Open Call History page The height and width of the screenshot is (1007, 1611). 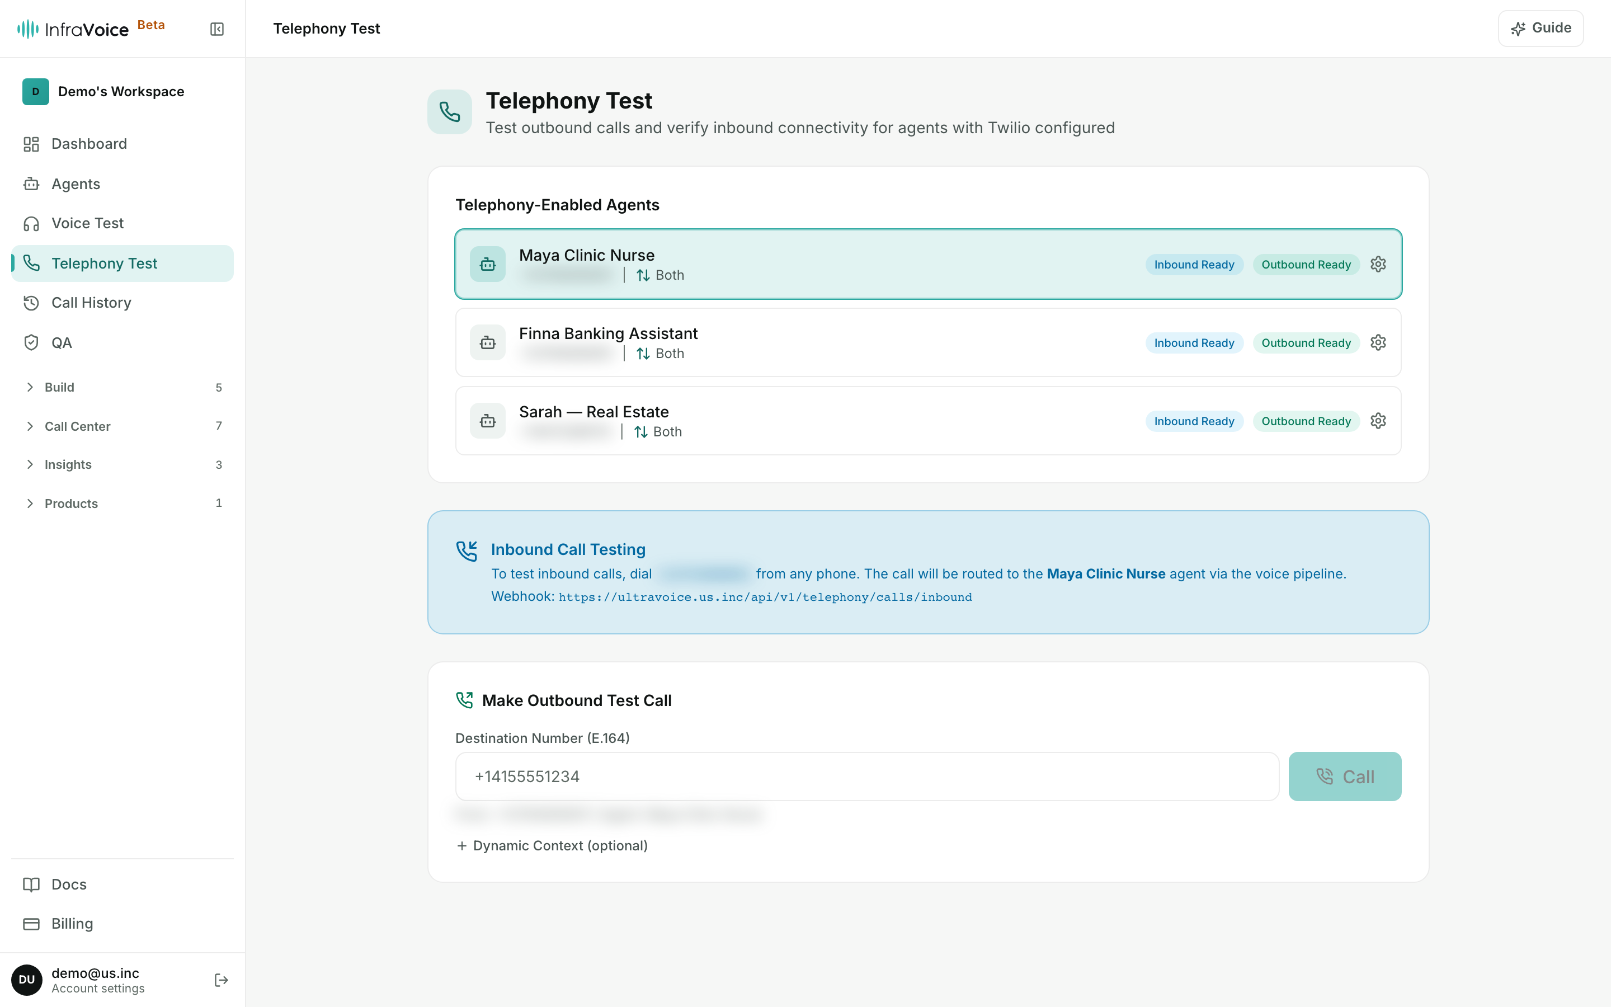[x=123, y=302]
